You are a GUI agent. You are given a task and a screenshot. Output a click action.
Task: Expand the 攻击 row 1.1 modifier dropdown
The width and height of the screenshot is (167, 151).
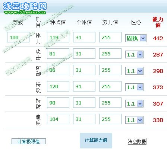coord(134,55)
